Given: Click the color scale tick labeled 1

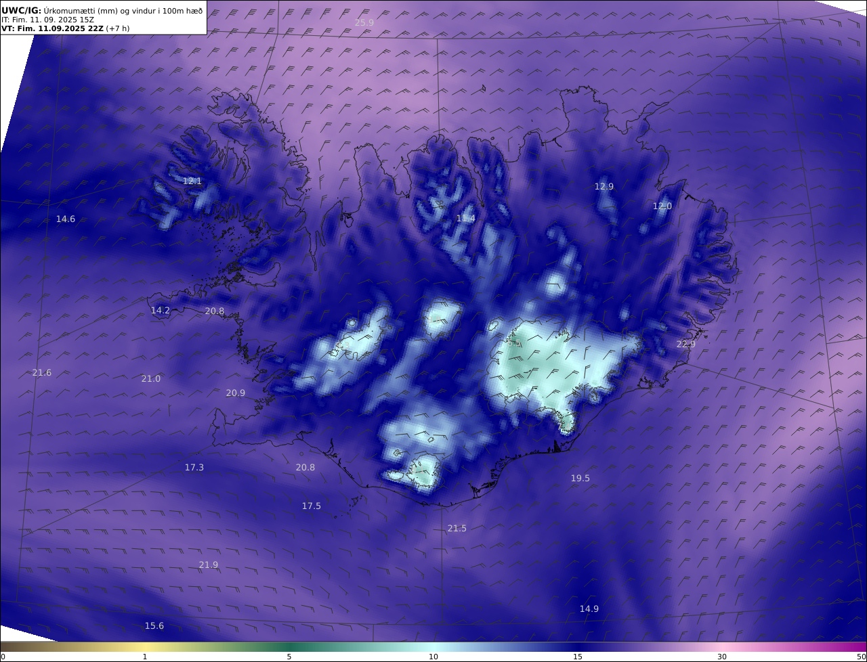Looking at the screenshot, I should click(x=145, y=657).
